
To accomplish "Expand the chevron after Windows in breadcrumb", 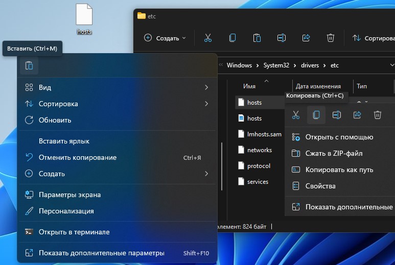I will click(x=258, y=65).
